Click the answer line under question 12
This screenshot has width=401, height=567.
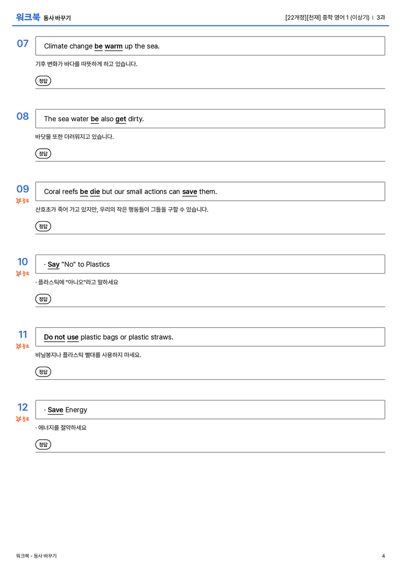(210, 452)
